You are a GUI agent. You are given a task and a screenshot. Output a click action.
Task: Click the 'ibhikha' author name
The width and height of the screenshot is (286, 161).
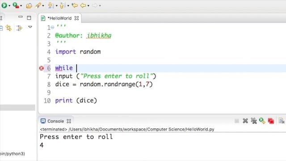click(x=99, y=35)
